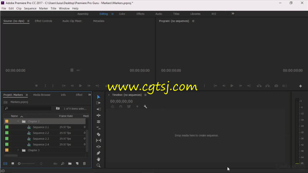Open the Marker menu

point(44,8)
